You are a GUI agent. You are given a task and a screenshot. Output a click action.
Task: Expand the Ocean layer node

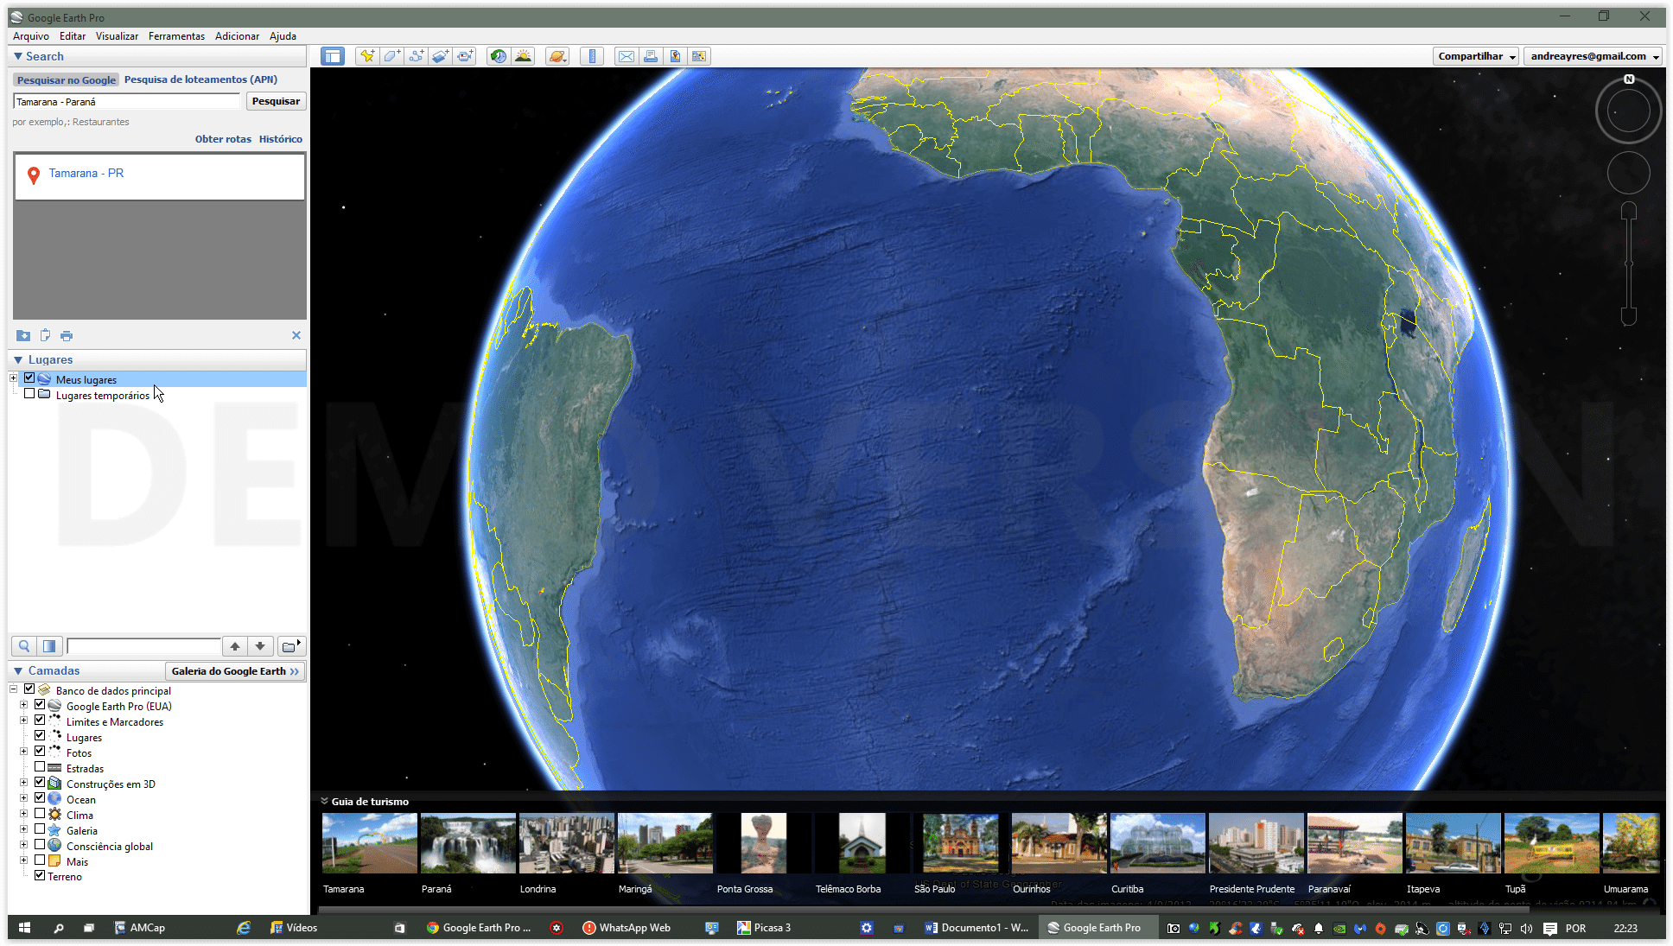coord(24,798)
